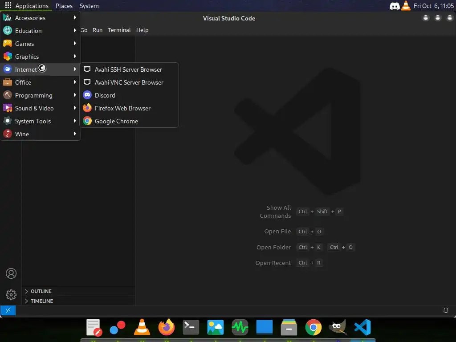456x342 pixels.
Task: Click the clock showing Fri Oct 6
Action: [433, 6]
